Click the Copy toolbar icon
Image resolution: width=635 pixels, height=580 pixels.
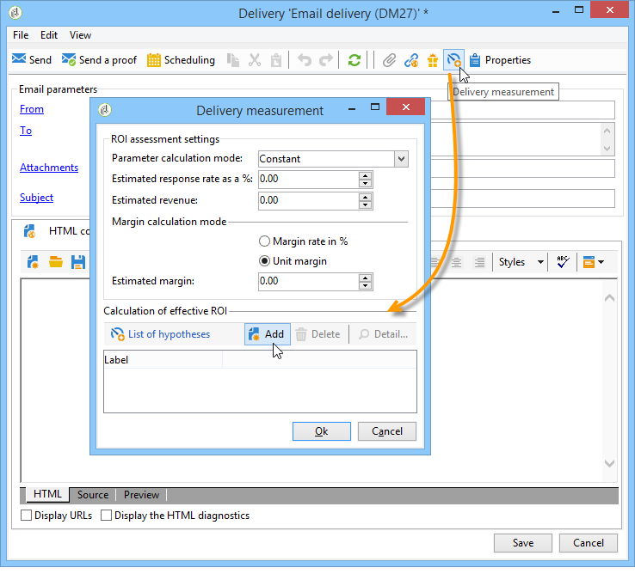point(233,60)
